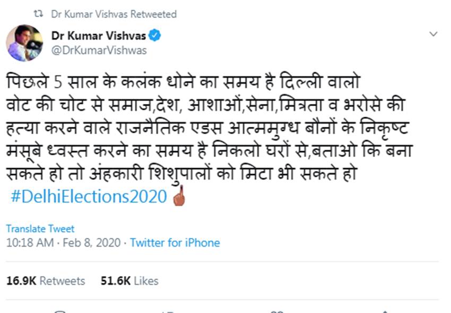451x313 pixels.
Task: Click the inked finger emoji after the hashtag
Action: tap(178, 197)
